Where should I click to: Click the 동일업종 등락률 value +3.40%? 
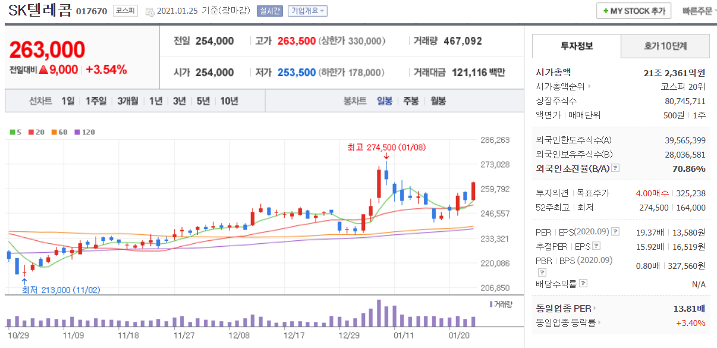690,323
